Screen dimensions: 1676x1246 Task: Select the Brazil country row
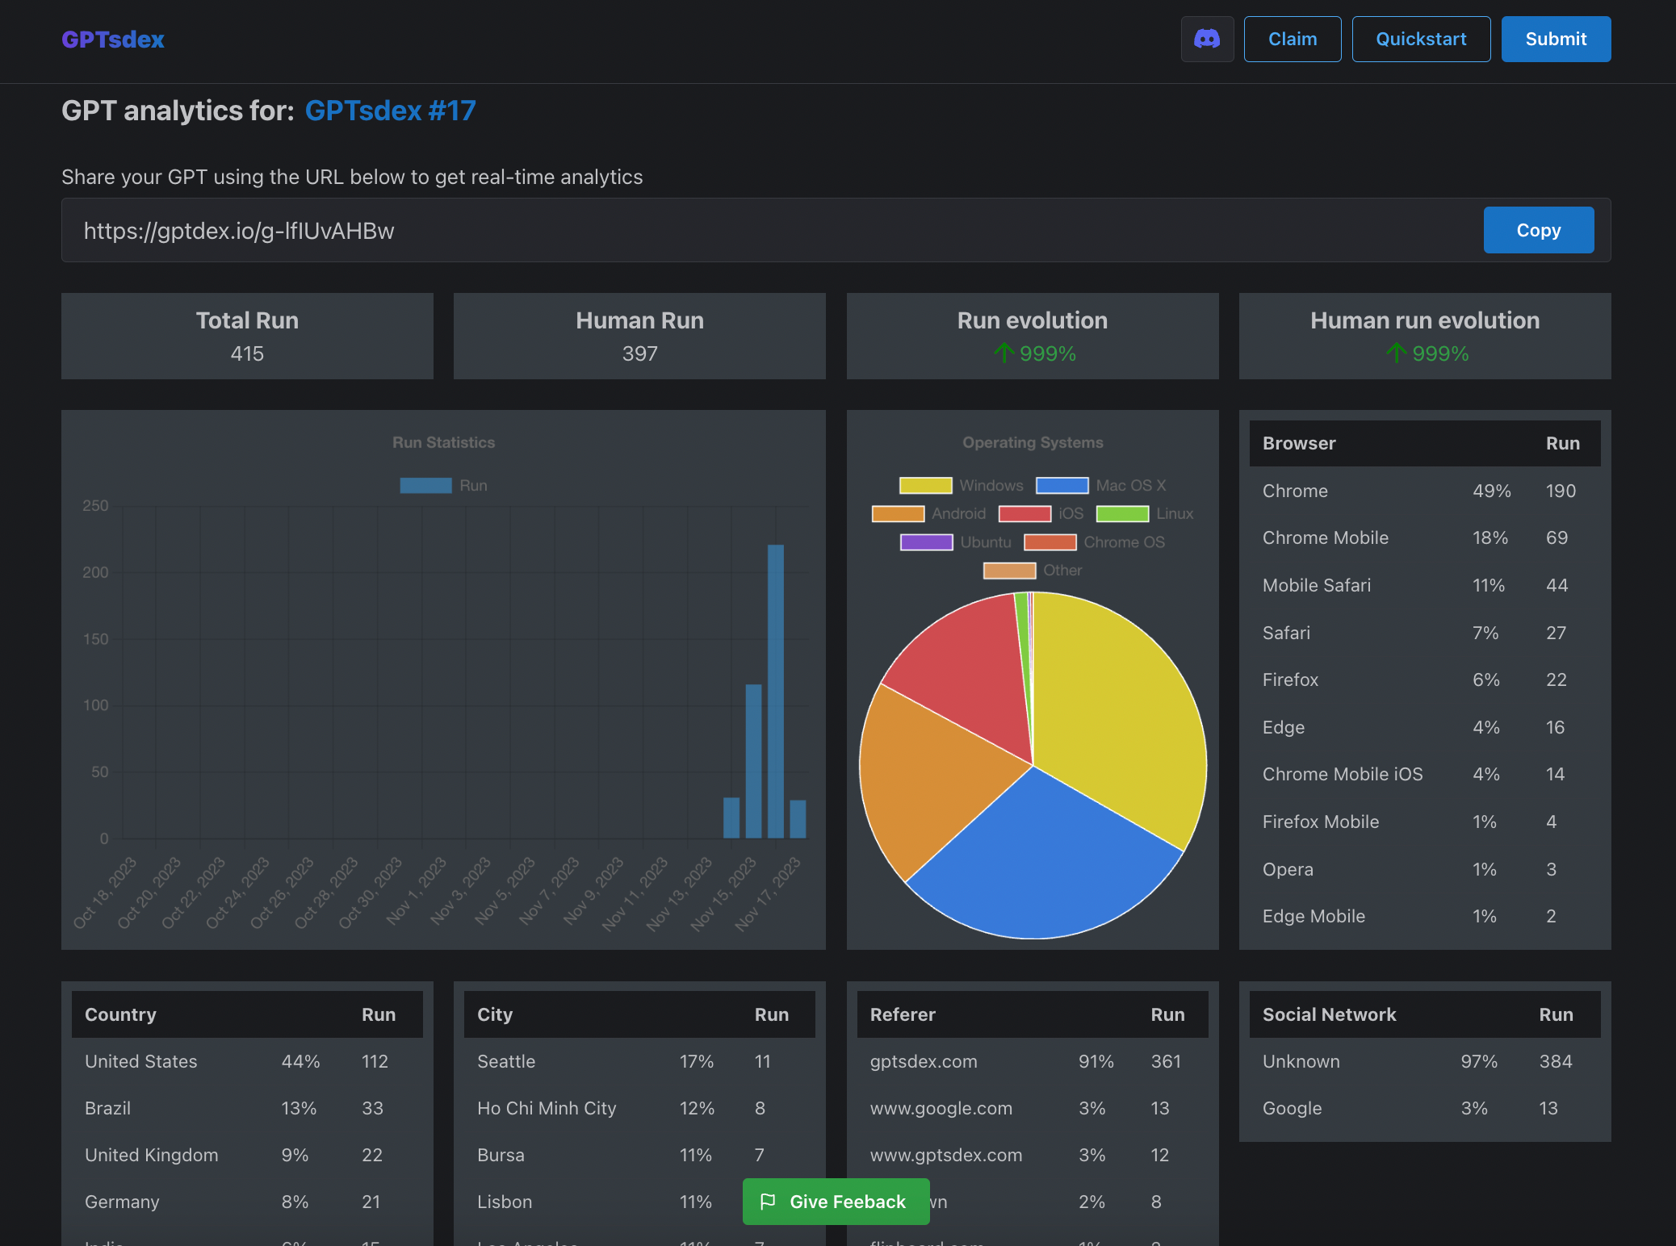(x=247, y=1108)
